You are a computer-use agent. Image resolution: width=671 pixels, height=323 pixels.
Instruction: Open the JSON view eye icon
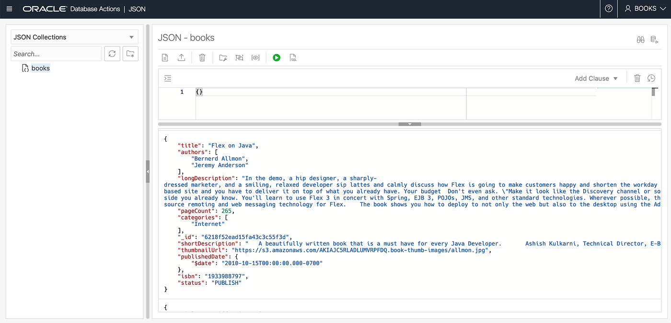click(255, 57)
